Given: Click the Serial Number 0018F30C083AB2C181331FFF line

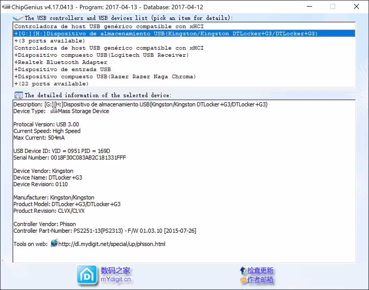Looking at the screenshot, I should coord(70,158).
